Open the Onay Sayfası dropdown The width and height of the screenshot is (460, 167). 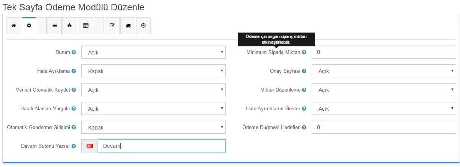[384, 71]
